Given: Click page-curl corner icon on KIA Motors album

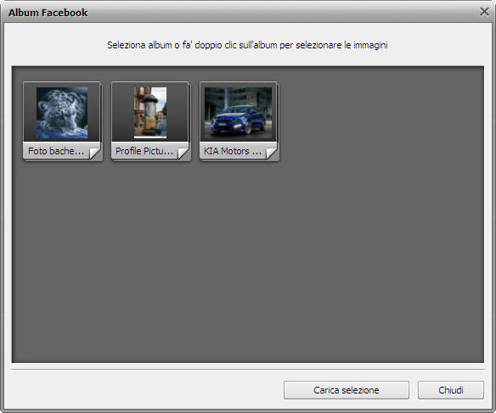Looking at the screenshot, I should point(272,153).
